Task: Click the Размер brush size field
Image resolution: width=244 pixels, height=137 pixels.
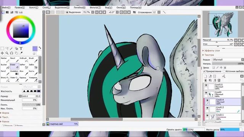Action: [31, 96]
